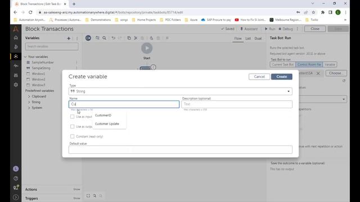
Task: Click the search magnifier in editor toolbar
Action: click(104, 38)
